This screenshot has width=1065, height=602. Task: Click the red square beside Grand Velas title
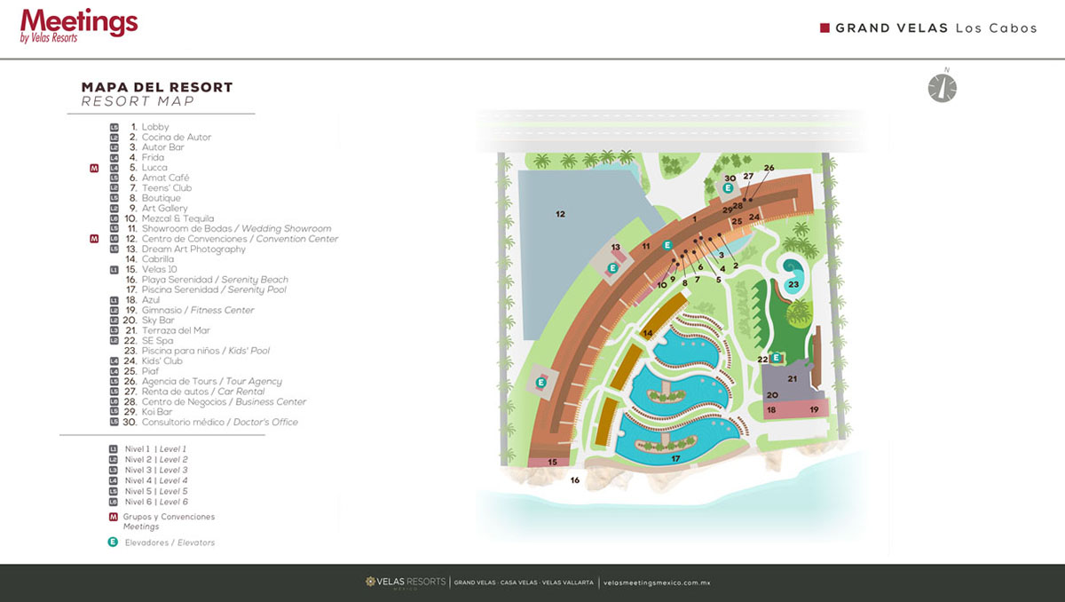click(x=824, y=28)
